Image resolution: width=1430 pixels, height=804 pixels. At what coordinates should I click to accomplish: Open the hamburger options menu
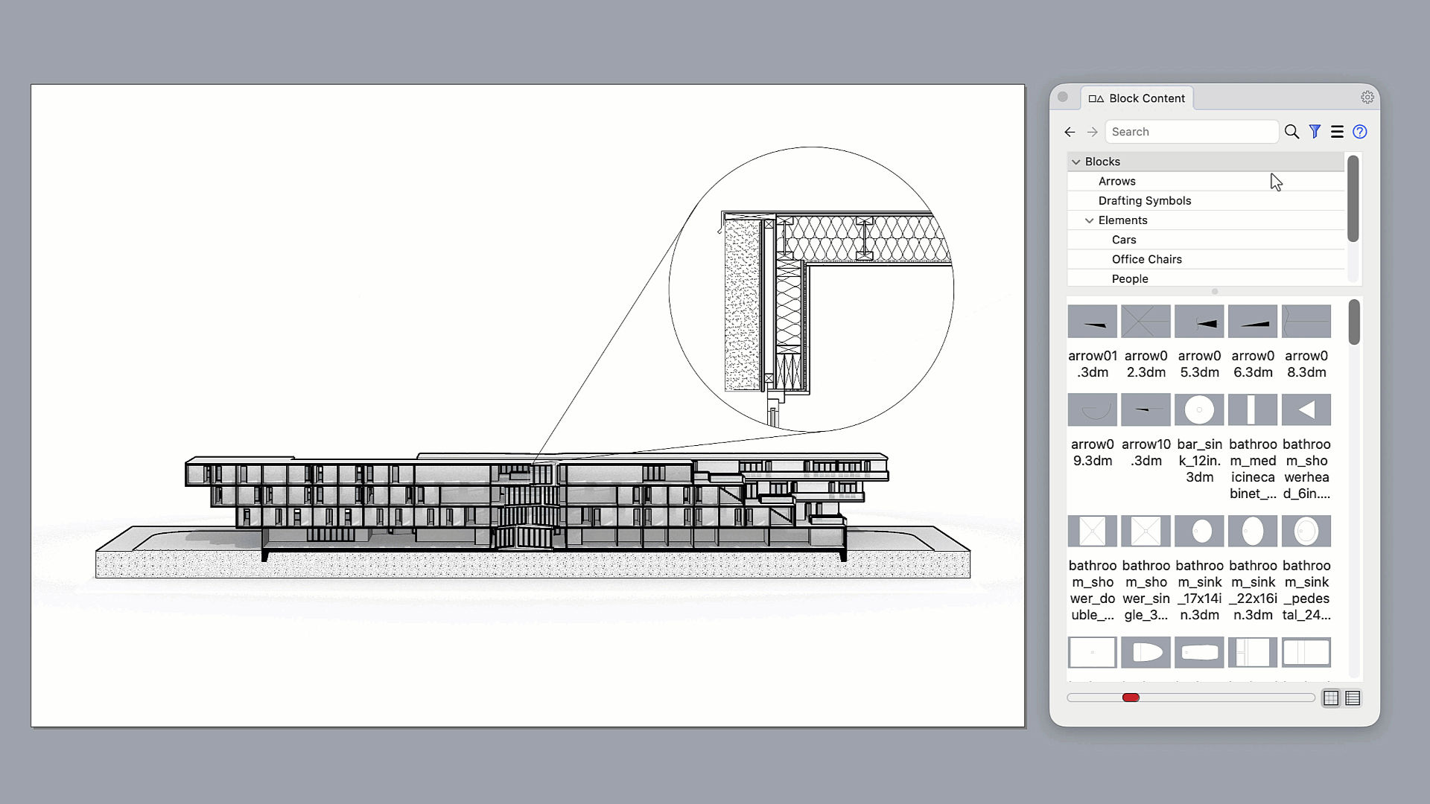(x=1338, y=132)
